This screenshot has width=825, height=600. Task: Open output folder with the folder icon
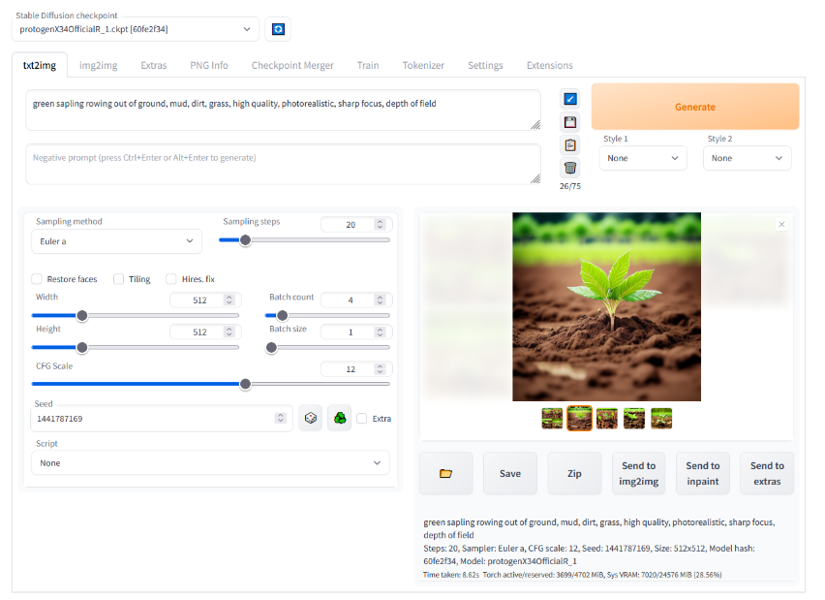point(445,473)
